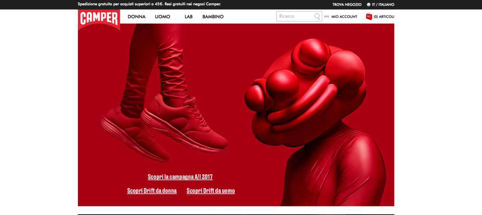Open the LAB menu
Image resolution: width=482 pixels, height=215 pixels.
click(x=189, y=17)
